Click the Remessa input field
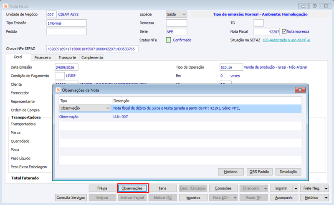Viewport: 334px width, 205px height. point(176,23)
